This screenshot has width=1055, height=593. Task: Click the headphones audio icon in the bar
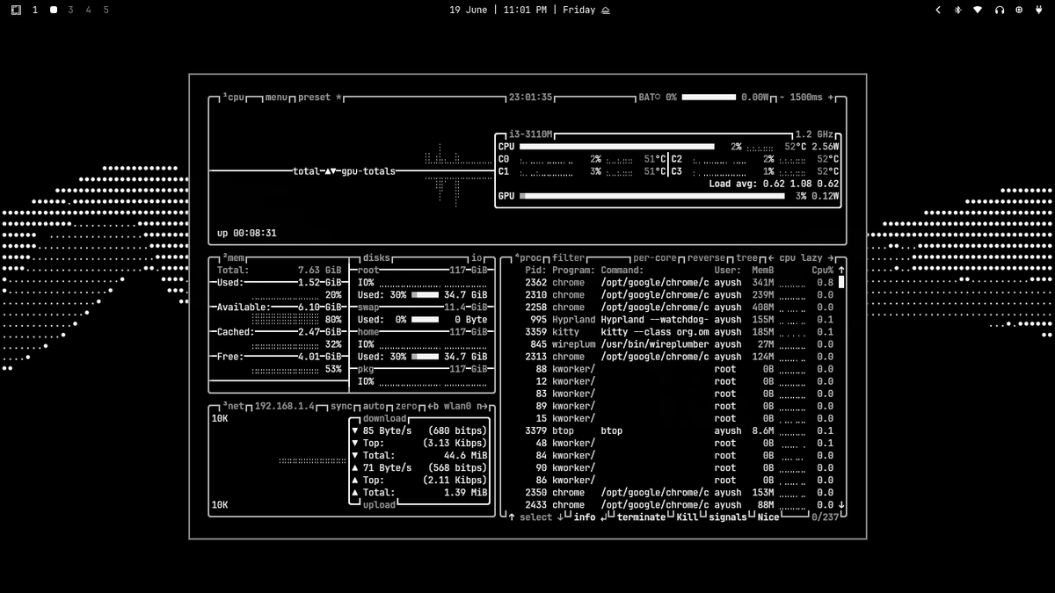pyautogui.click(x=999, y=10)
